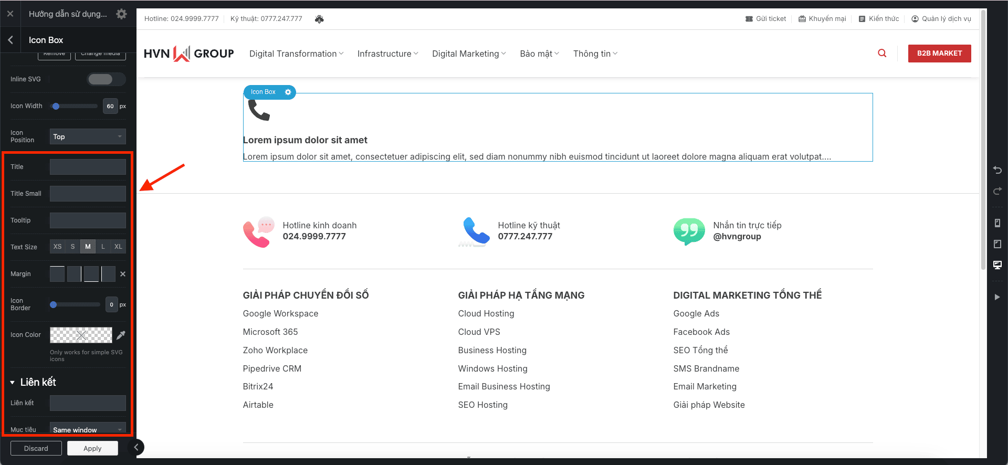Open Icon Box element gear settings

pos(288,92)
